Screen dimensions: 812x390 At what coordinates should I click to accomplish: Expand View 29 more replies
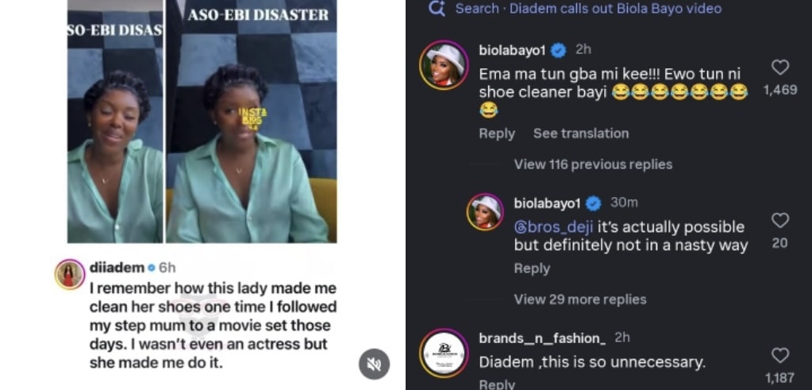point(580,299)
